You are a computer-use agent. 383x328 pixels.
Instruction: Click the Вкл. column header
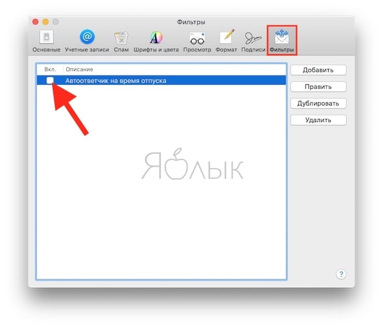[50, 69]
